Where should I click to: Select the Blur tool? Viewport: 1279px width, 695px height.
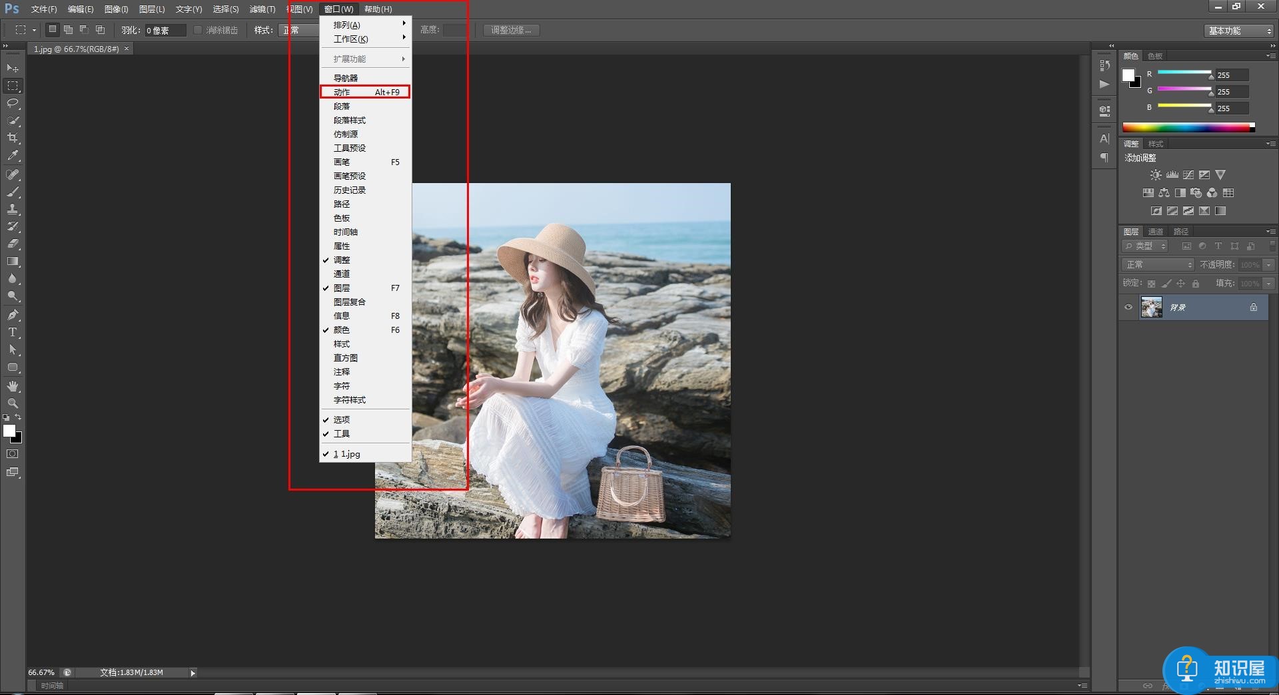click(13, 278)
